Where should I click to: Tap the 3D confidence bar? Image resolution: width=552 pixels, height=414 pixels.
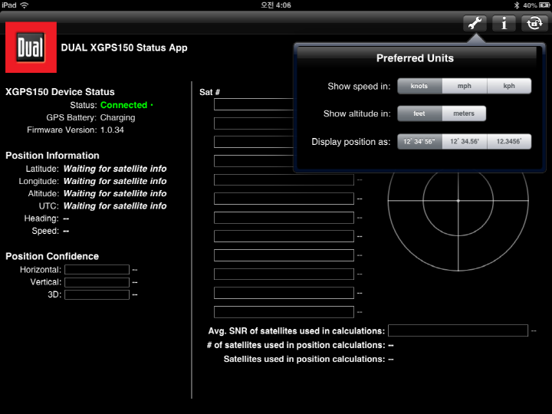click(x=97, y=294)
